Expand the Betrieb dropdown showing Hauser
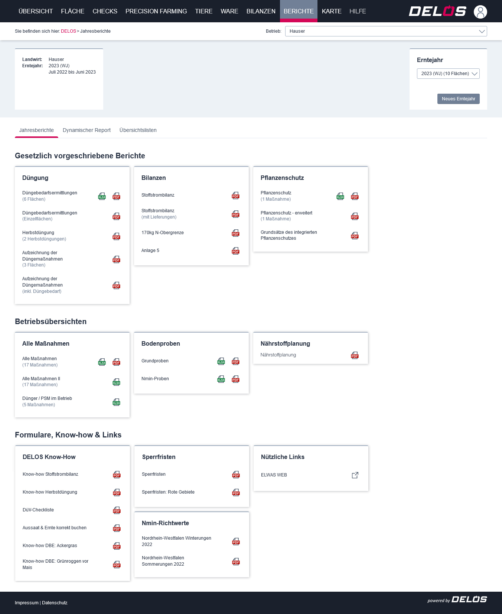Image resolution: width=502 pixels, height=614 pixels. point(386,31)
